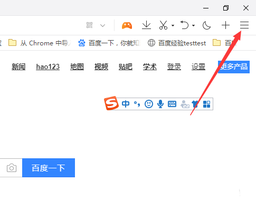Open Sogou soft keyboard icon
256x210 pixels.
172,104
